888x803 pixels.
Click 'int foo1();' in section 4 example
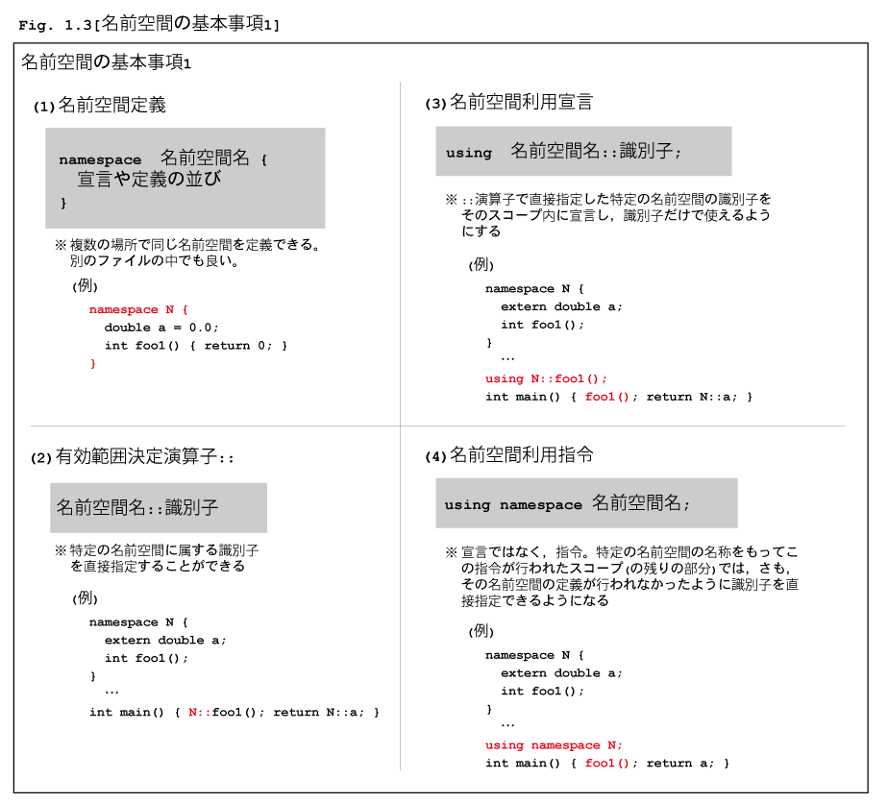click(543, 691)
